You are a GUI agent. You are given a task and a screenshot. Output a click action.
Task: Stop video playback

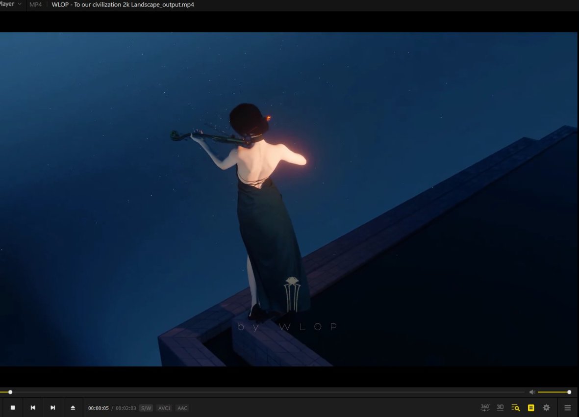coord(13,407)
